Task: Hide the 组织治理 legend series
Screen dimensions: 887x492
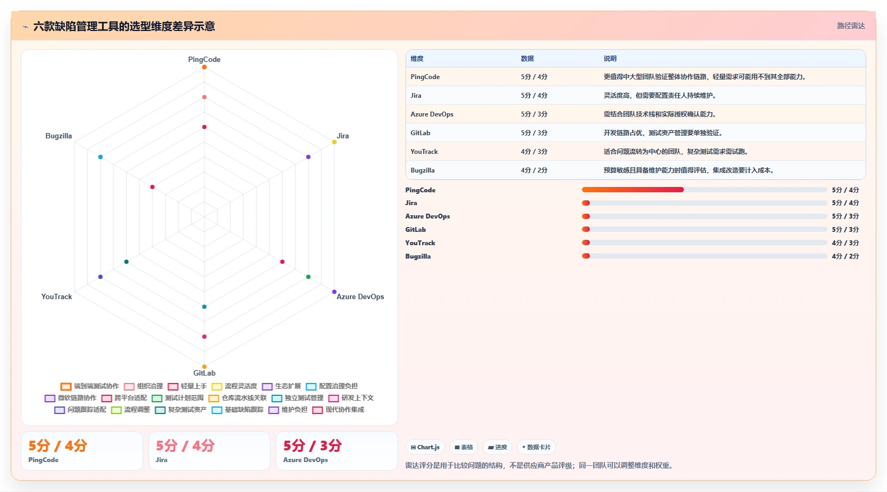Action: 143,386
